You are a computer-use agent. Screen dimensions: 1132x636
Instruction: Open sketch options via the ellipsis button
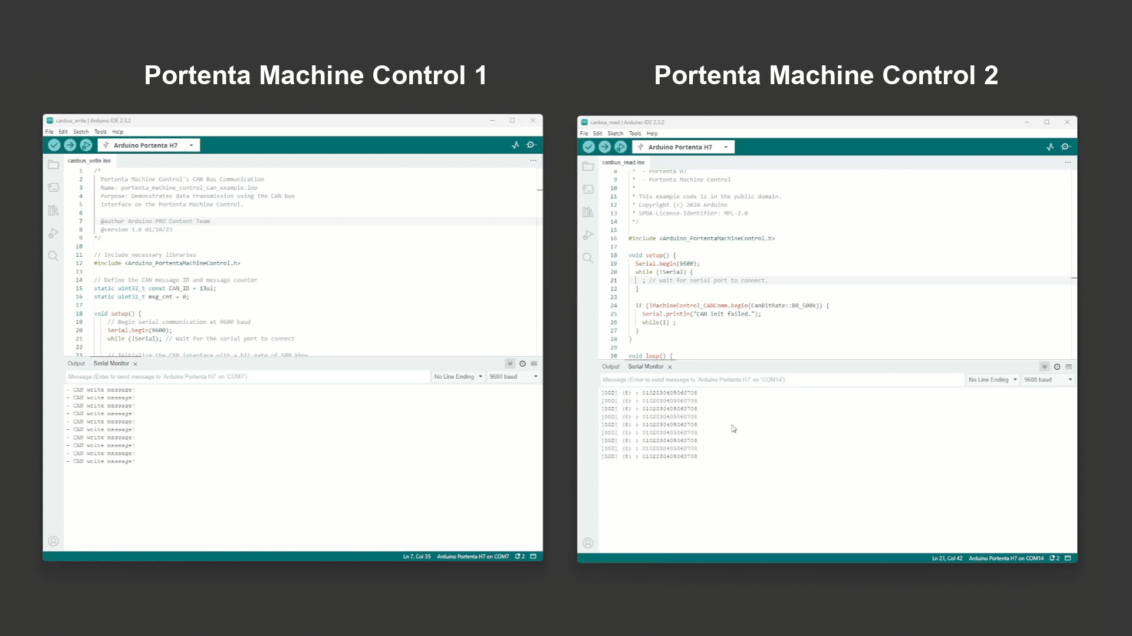(533, 160)
